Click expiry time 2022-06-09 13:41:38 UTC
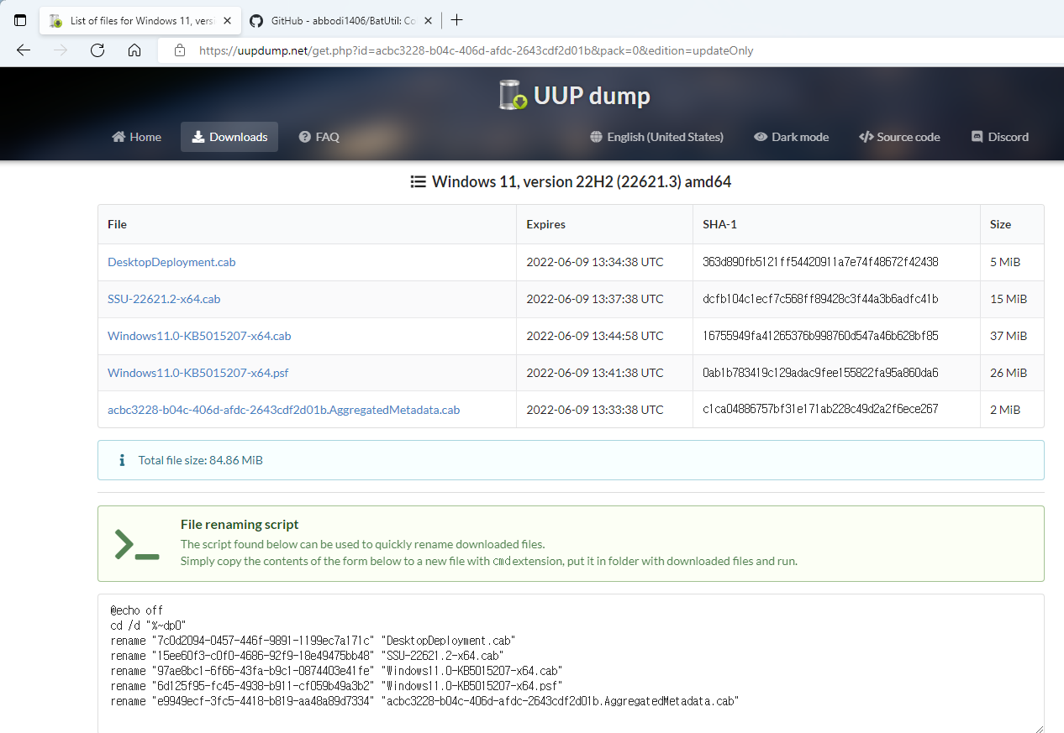Image resolution: width=1064 pixels, height=733 pixels. [x=595, y=373]
